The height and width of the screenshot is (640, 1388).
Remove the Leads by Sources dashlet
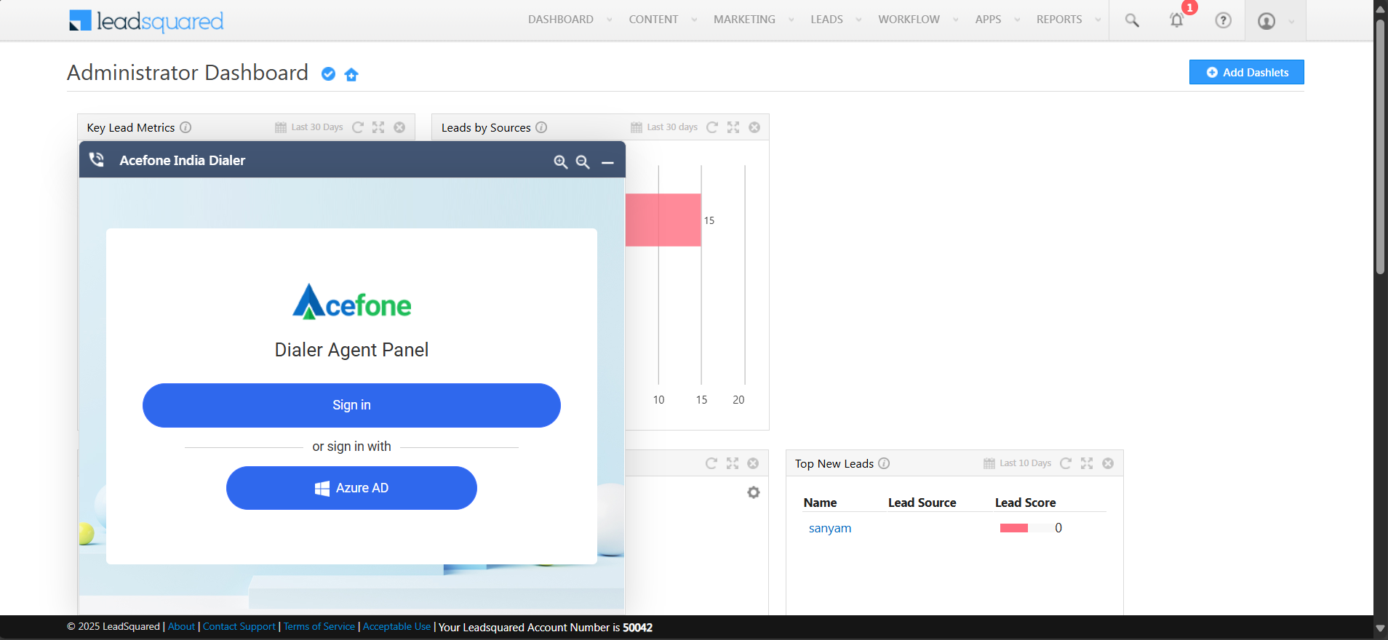[x=754, y=127]
